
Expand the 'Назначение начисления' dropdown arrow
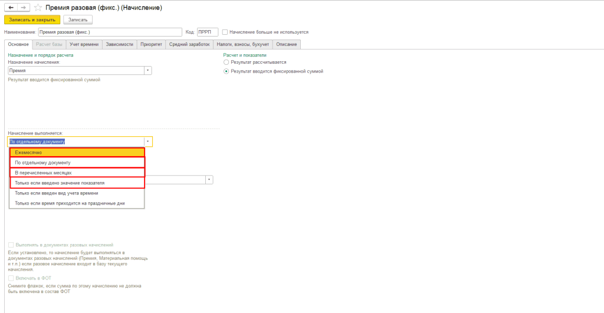click(x=147, y=71)
